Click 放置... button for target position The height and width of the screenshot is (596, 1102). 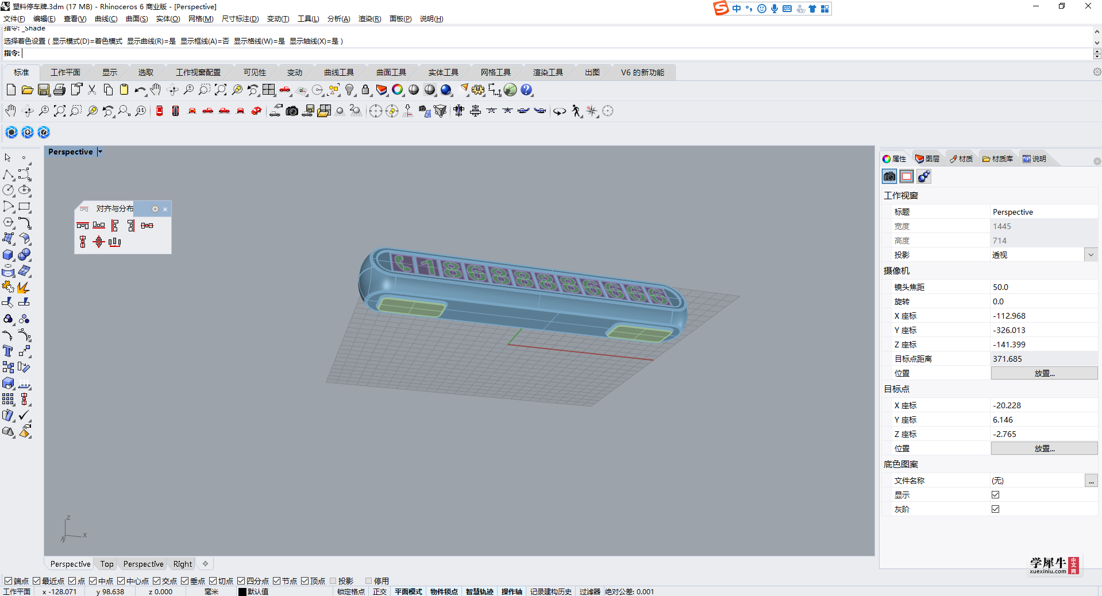pos(1044,448)
